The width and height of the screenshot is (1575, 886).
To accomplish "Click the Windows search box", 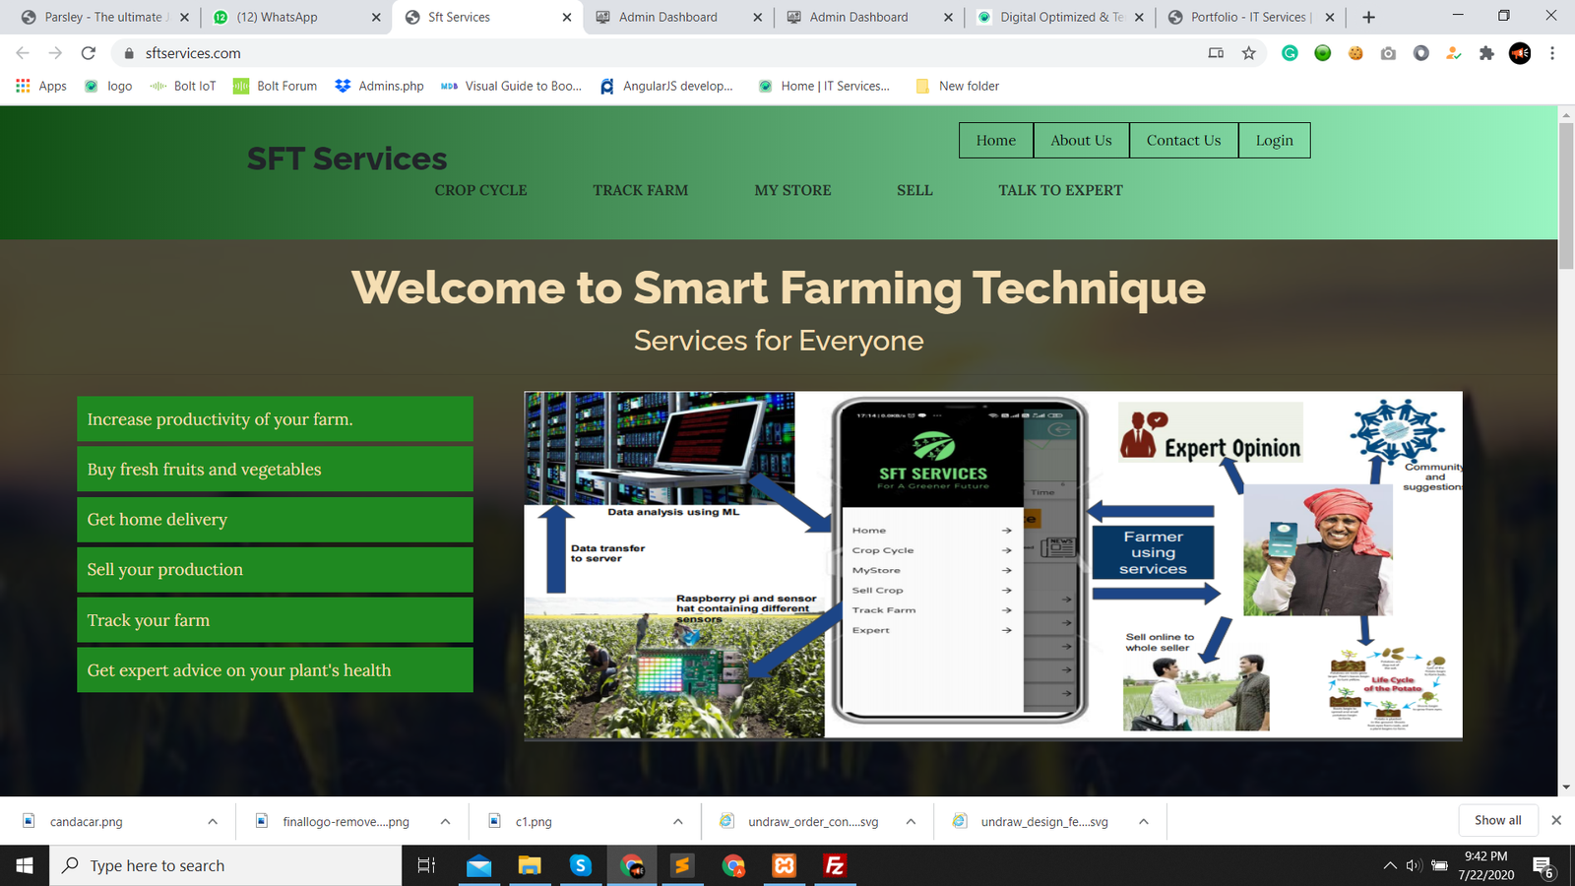I will click(226, 865).
